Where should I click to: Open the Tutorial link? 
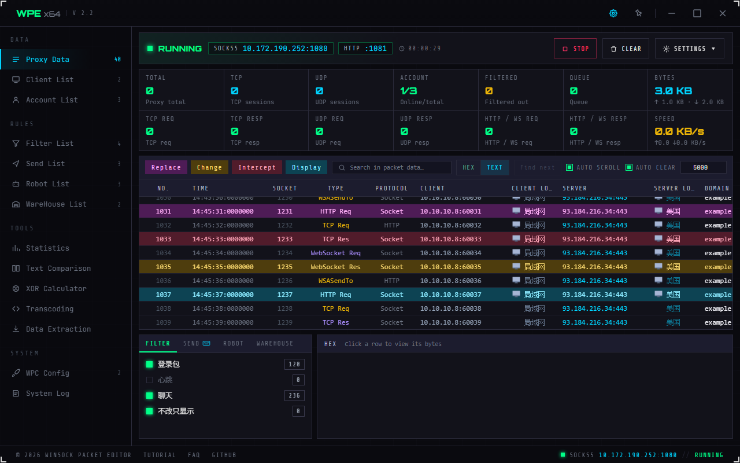pos(160,455)
